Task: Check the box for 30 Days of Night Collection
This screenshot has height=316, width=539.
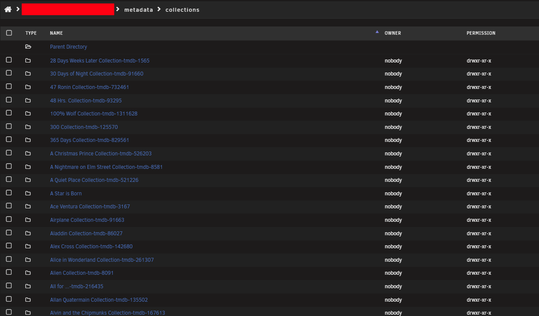Action: point(9,73)
